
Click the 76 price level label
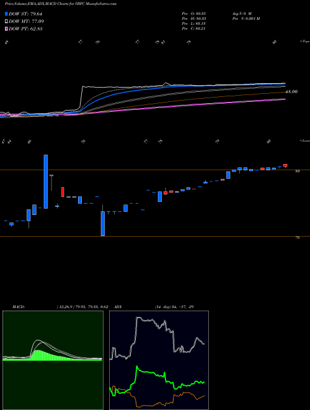297,238
